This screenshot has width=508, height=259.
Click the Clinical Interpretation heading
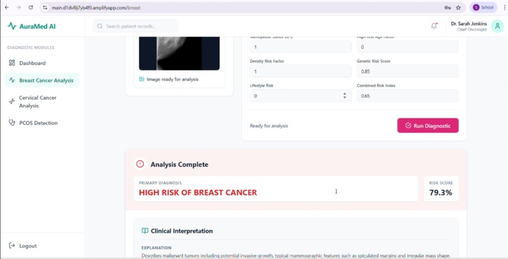coord(182,231)
